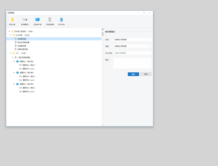This screenshot has height=166, width=218.
Task: Collapse the 值警台2 client node
Action: click(x=14, y=72)
